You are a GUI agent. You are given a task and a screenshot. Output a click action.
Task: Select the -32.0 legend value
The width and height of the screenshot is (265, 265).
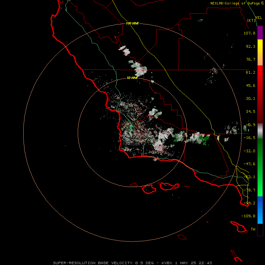pyautogui.click(x=249, y=151)
